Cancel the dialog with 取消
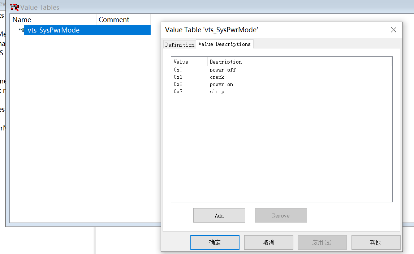Viewport: 414px width, 254px height. [x=268, y=242]
